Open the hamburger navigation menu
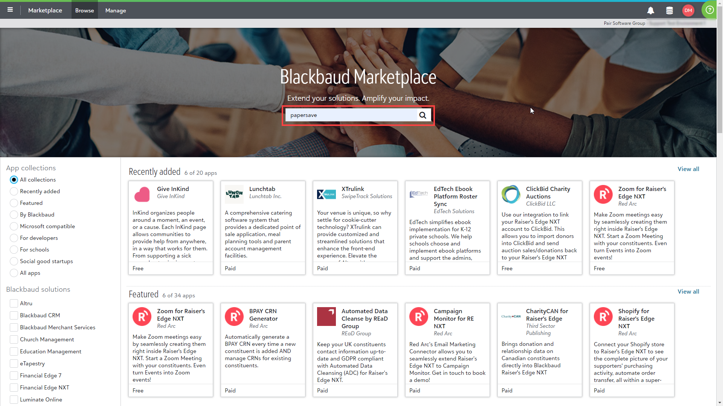 (x=10, y=10)
